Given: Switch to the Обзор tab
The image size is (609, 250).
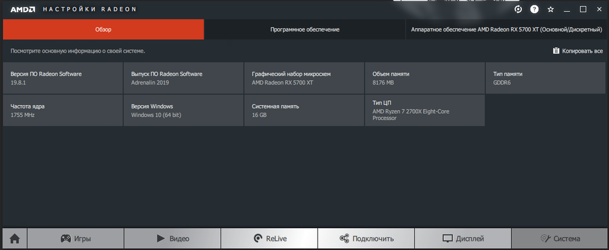Looking at the screenshot, I should click(103, 29).
